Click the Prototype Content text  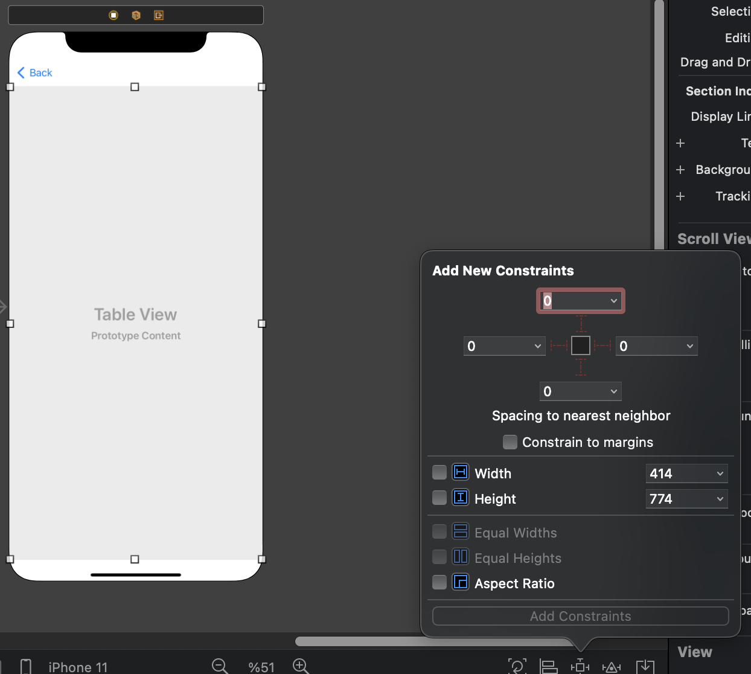136,336
